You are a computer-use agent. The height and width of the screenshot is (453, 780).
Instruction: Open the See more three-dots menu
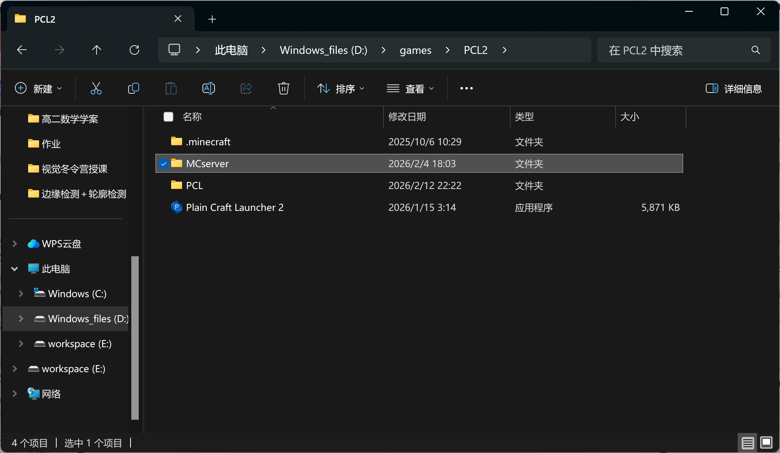point(466,89)
